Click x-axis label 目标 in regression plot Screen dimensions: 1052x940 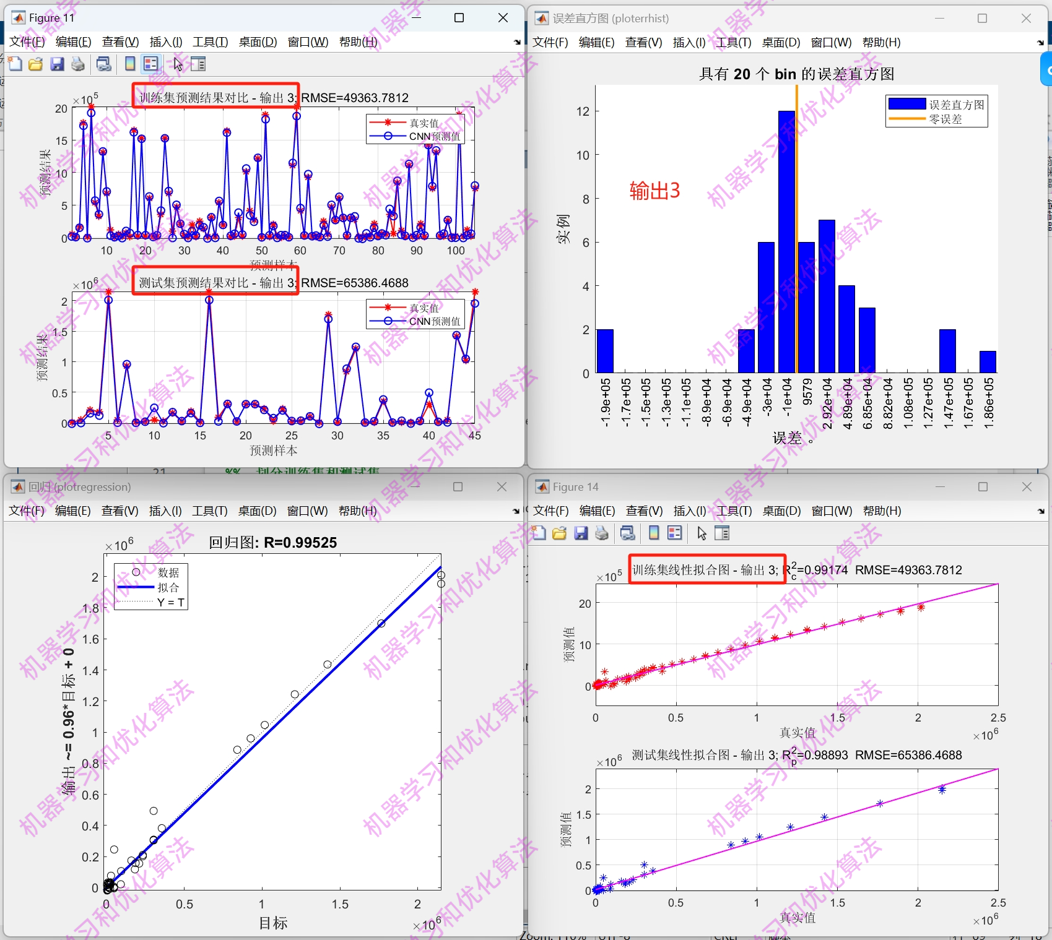pos(273,923)
